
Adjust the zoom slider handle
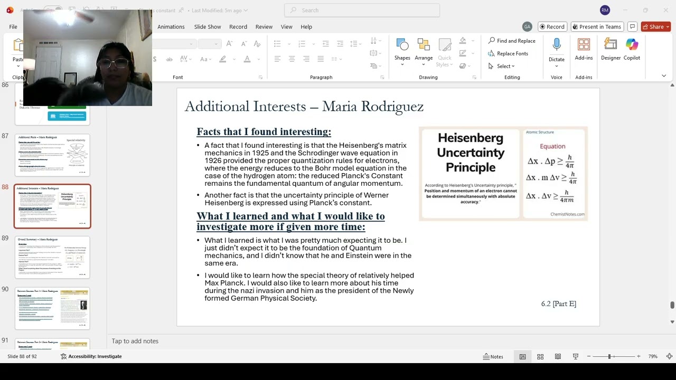(x=609, y=357)
